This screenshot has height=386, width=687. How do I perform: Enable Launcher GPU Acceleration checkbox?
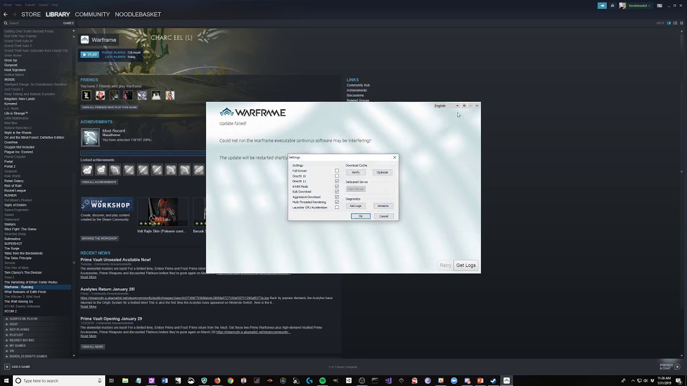pos(337,207)
